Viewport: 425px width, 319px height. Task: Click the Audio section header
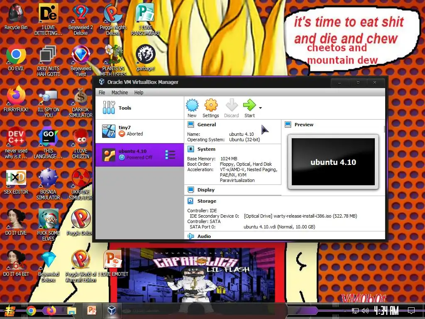point(204,236)
